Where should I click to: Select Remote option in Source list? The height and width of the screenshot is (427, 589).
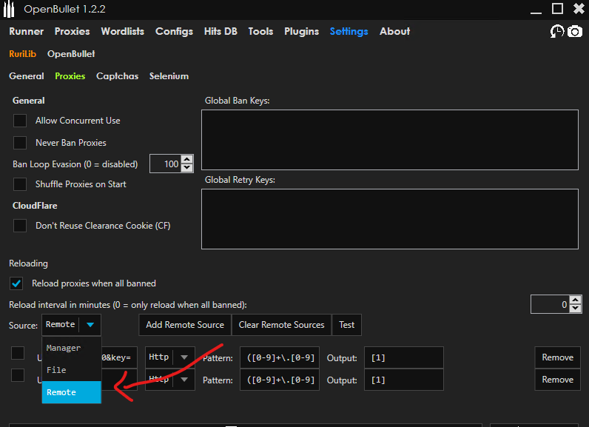click(x=71, y=392)
